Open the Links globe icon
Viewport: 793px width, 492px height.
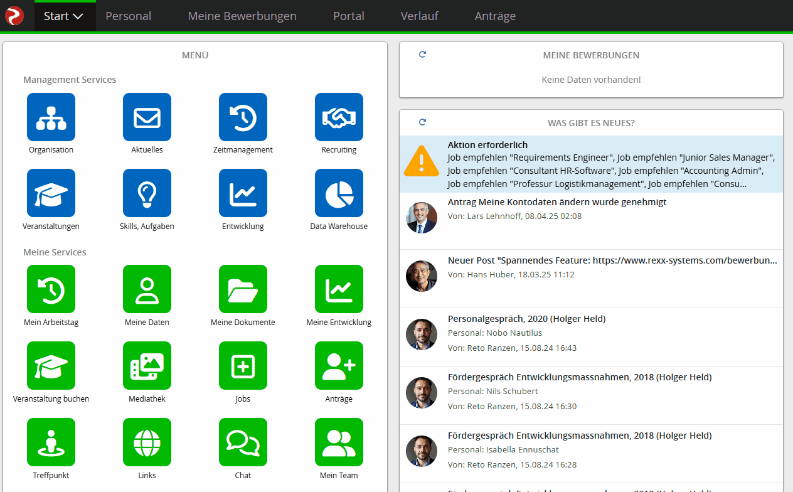(x=147, y=442)
